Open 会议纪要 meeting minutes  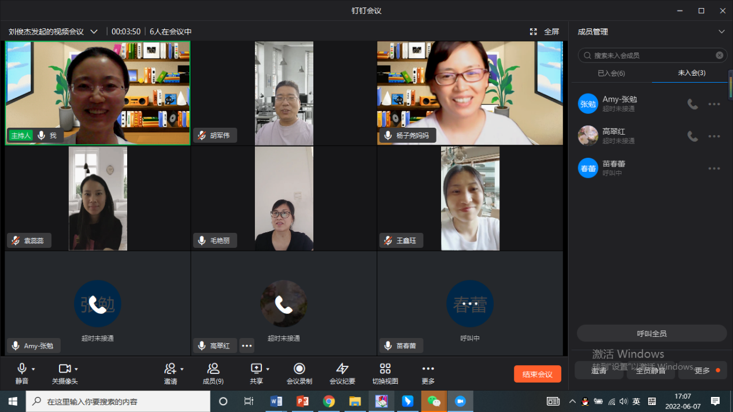click(342, 373)
